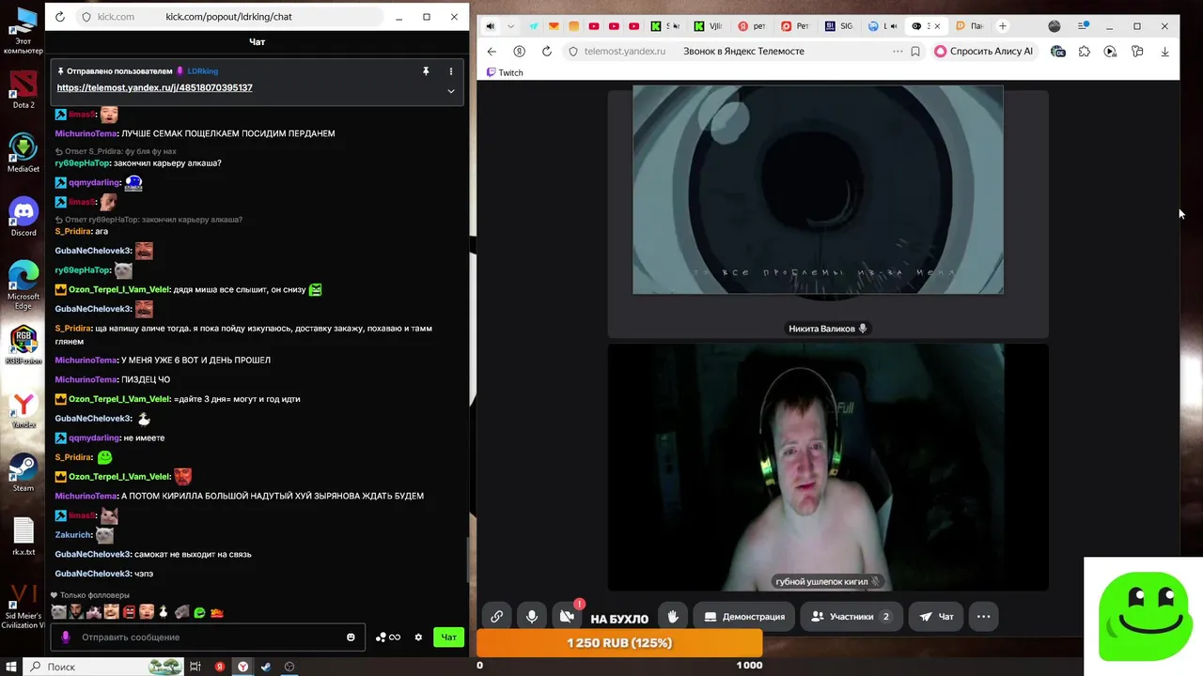
Task: Open Discord desktop icon
Action: click(x=23, y=217)
